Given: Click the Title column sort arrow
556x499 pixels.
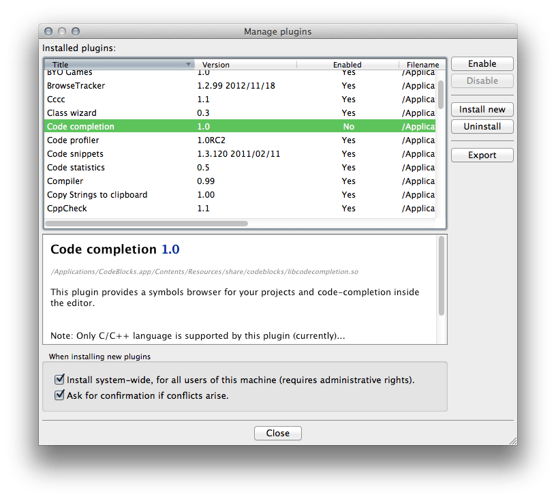Looking at the screenshot, I should click(x=189, y=64).
